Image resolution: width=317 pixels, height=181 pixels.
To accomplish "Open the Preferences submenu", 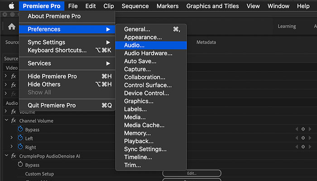I will pos(67,29).
